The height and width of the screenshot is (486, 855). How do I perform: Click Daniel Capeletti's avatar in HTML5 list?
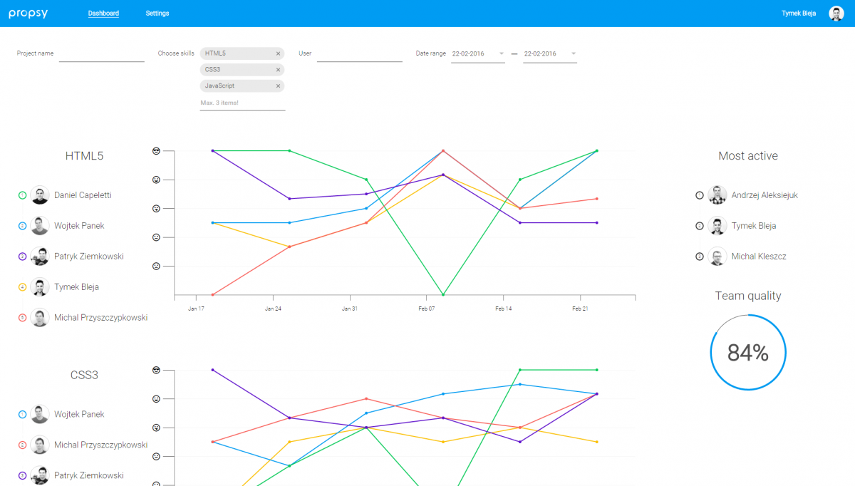[40, 195]
